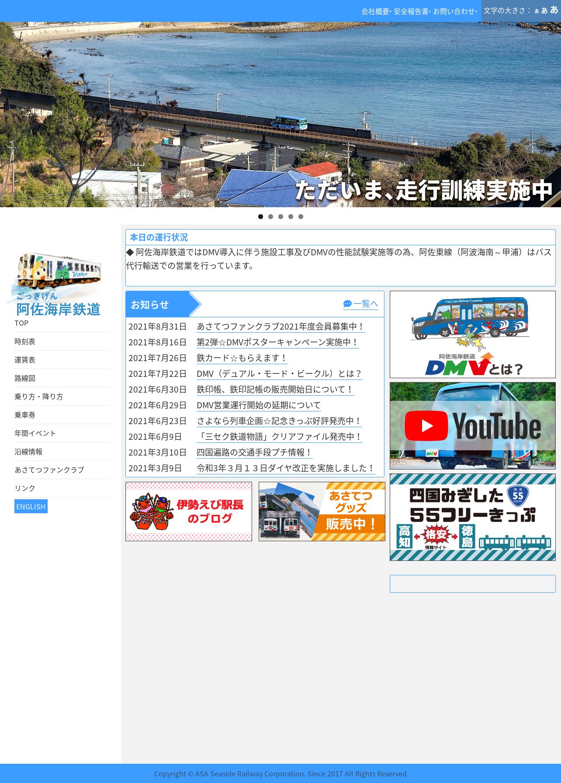
Task: Open 四国遍路の交通手段プチ情報 link
Action: click(x=254, y=452)
